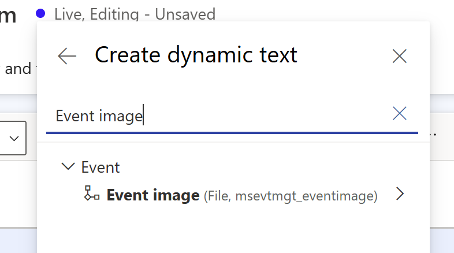The height and width of the screenshot is (253, 454).
Task: Click the blue underline of search box
Action: pyautogui.click(x=231, y=133)
